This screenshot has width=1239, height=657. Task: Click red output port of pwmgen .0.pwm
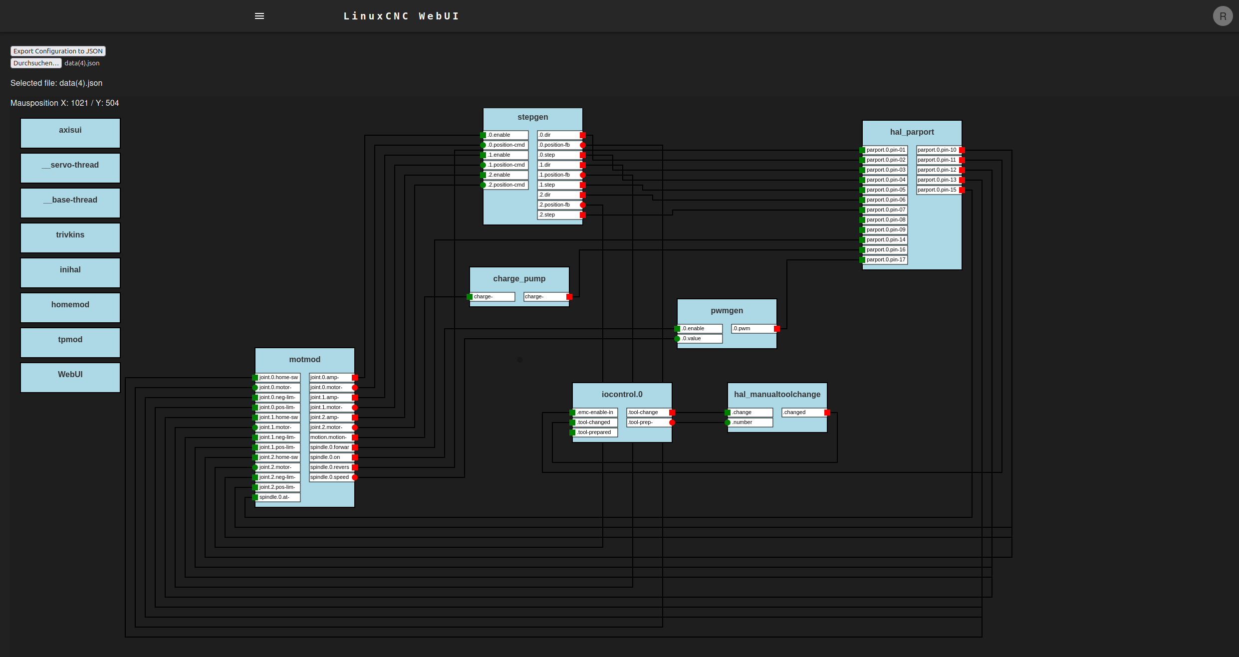[776, 329]
